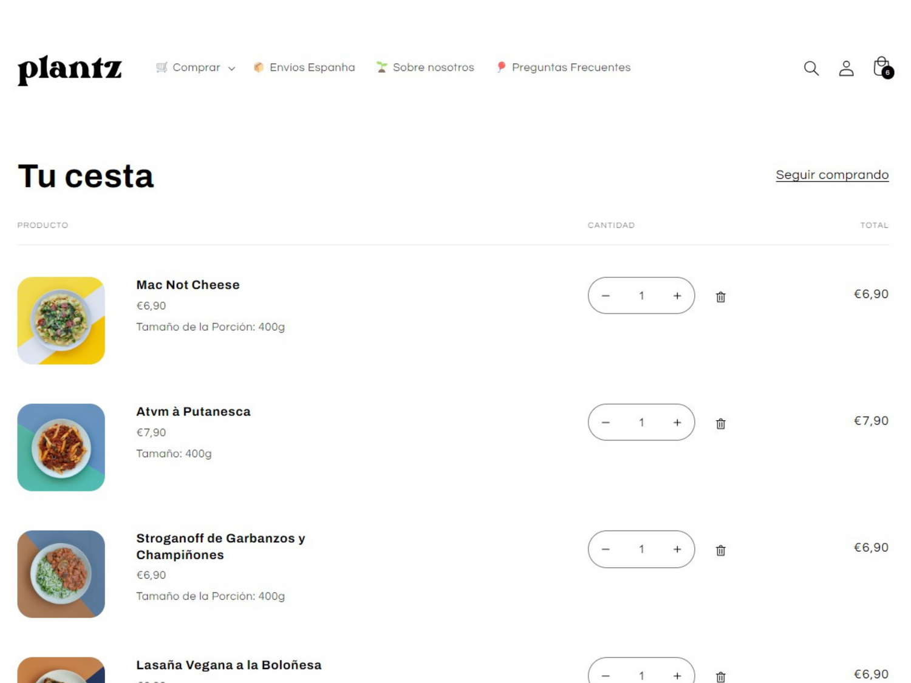Image resolution: width=911 pixels, height=683 pixels.
Task: Click the plantz logo
Action: tap(70, 69)
